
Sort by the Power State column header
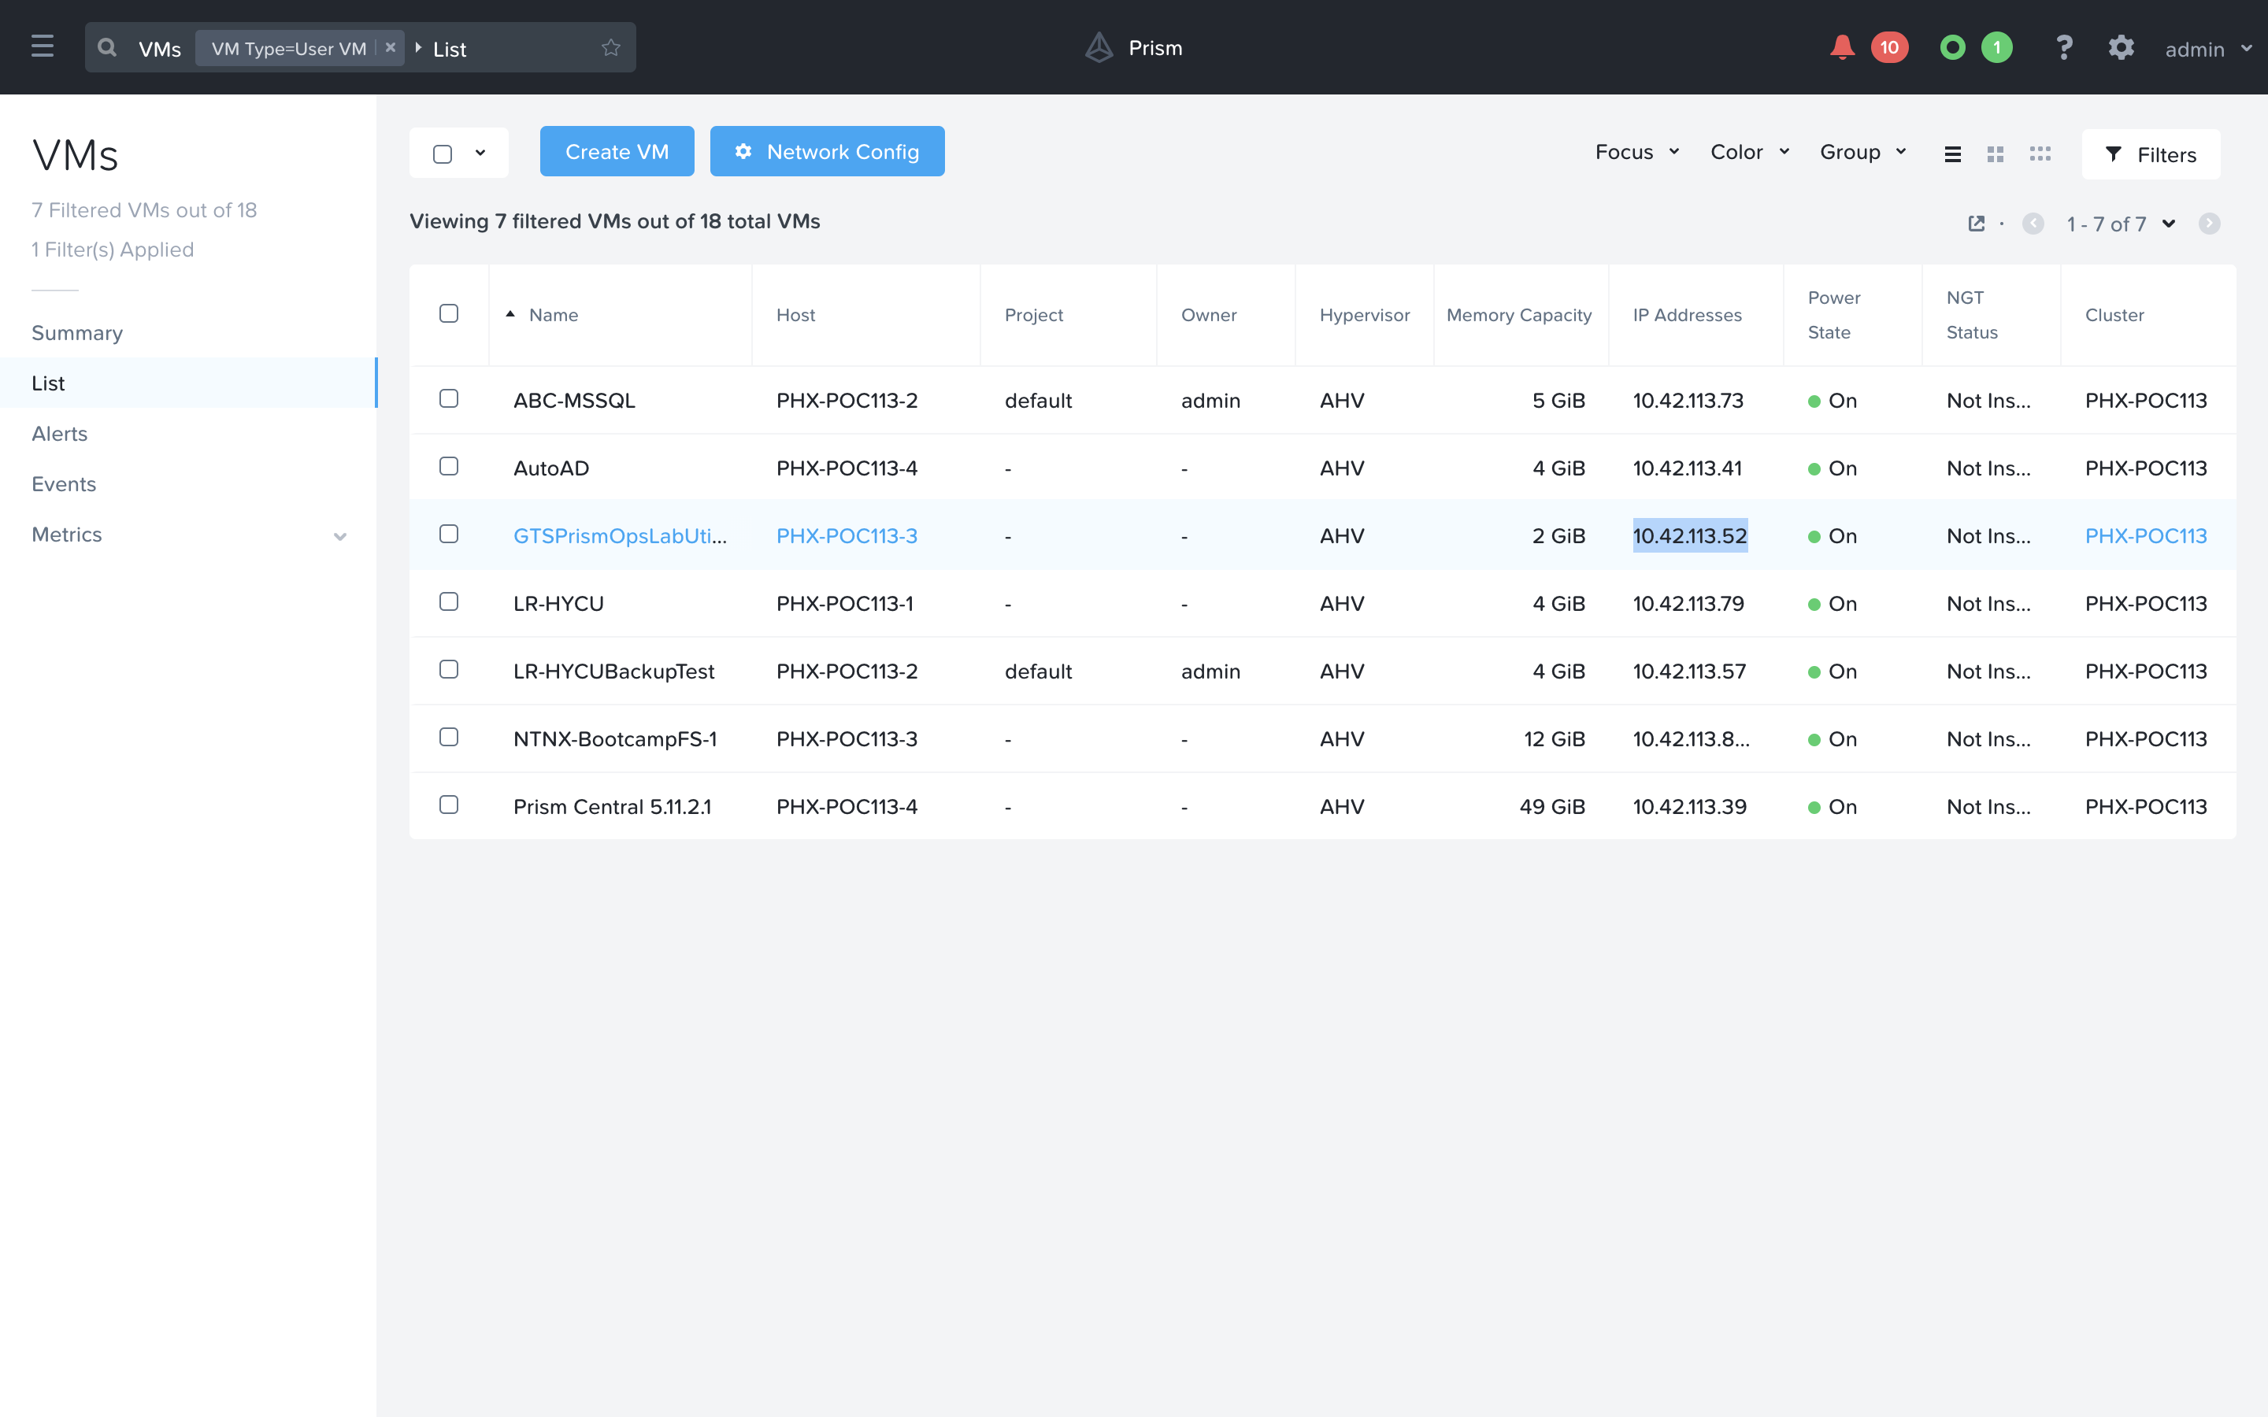pyautogui.click(x=1834, y=315)
